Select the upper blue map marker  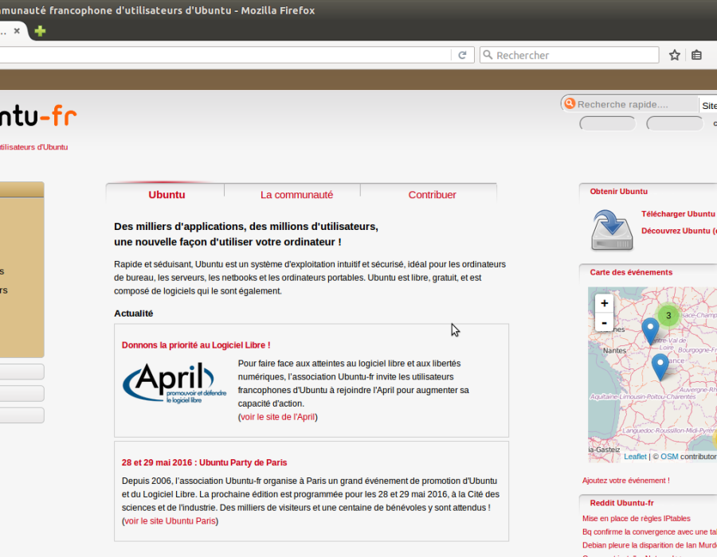(x=650, y=331)
